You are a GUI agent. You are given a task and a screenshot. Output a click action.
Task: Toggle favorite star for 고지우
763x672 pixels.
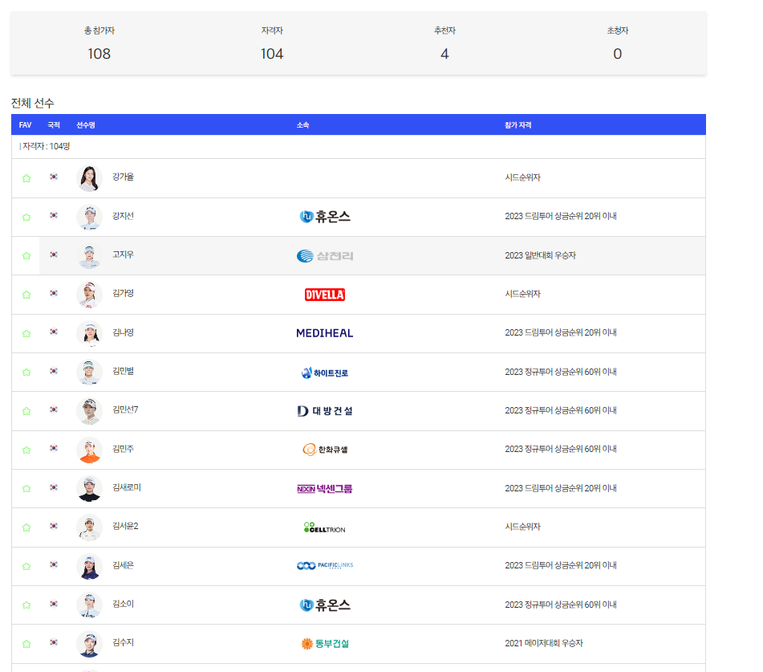[26, 255]
